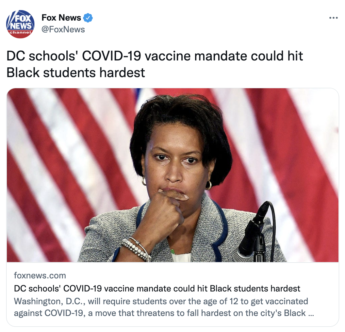This screenshot has width=345, height=332.
Task: Open the article preview image
Action: point(172,175)
